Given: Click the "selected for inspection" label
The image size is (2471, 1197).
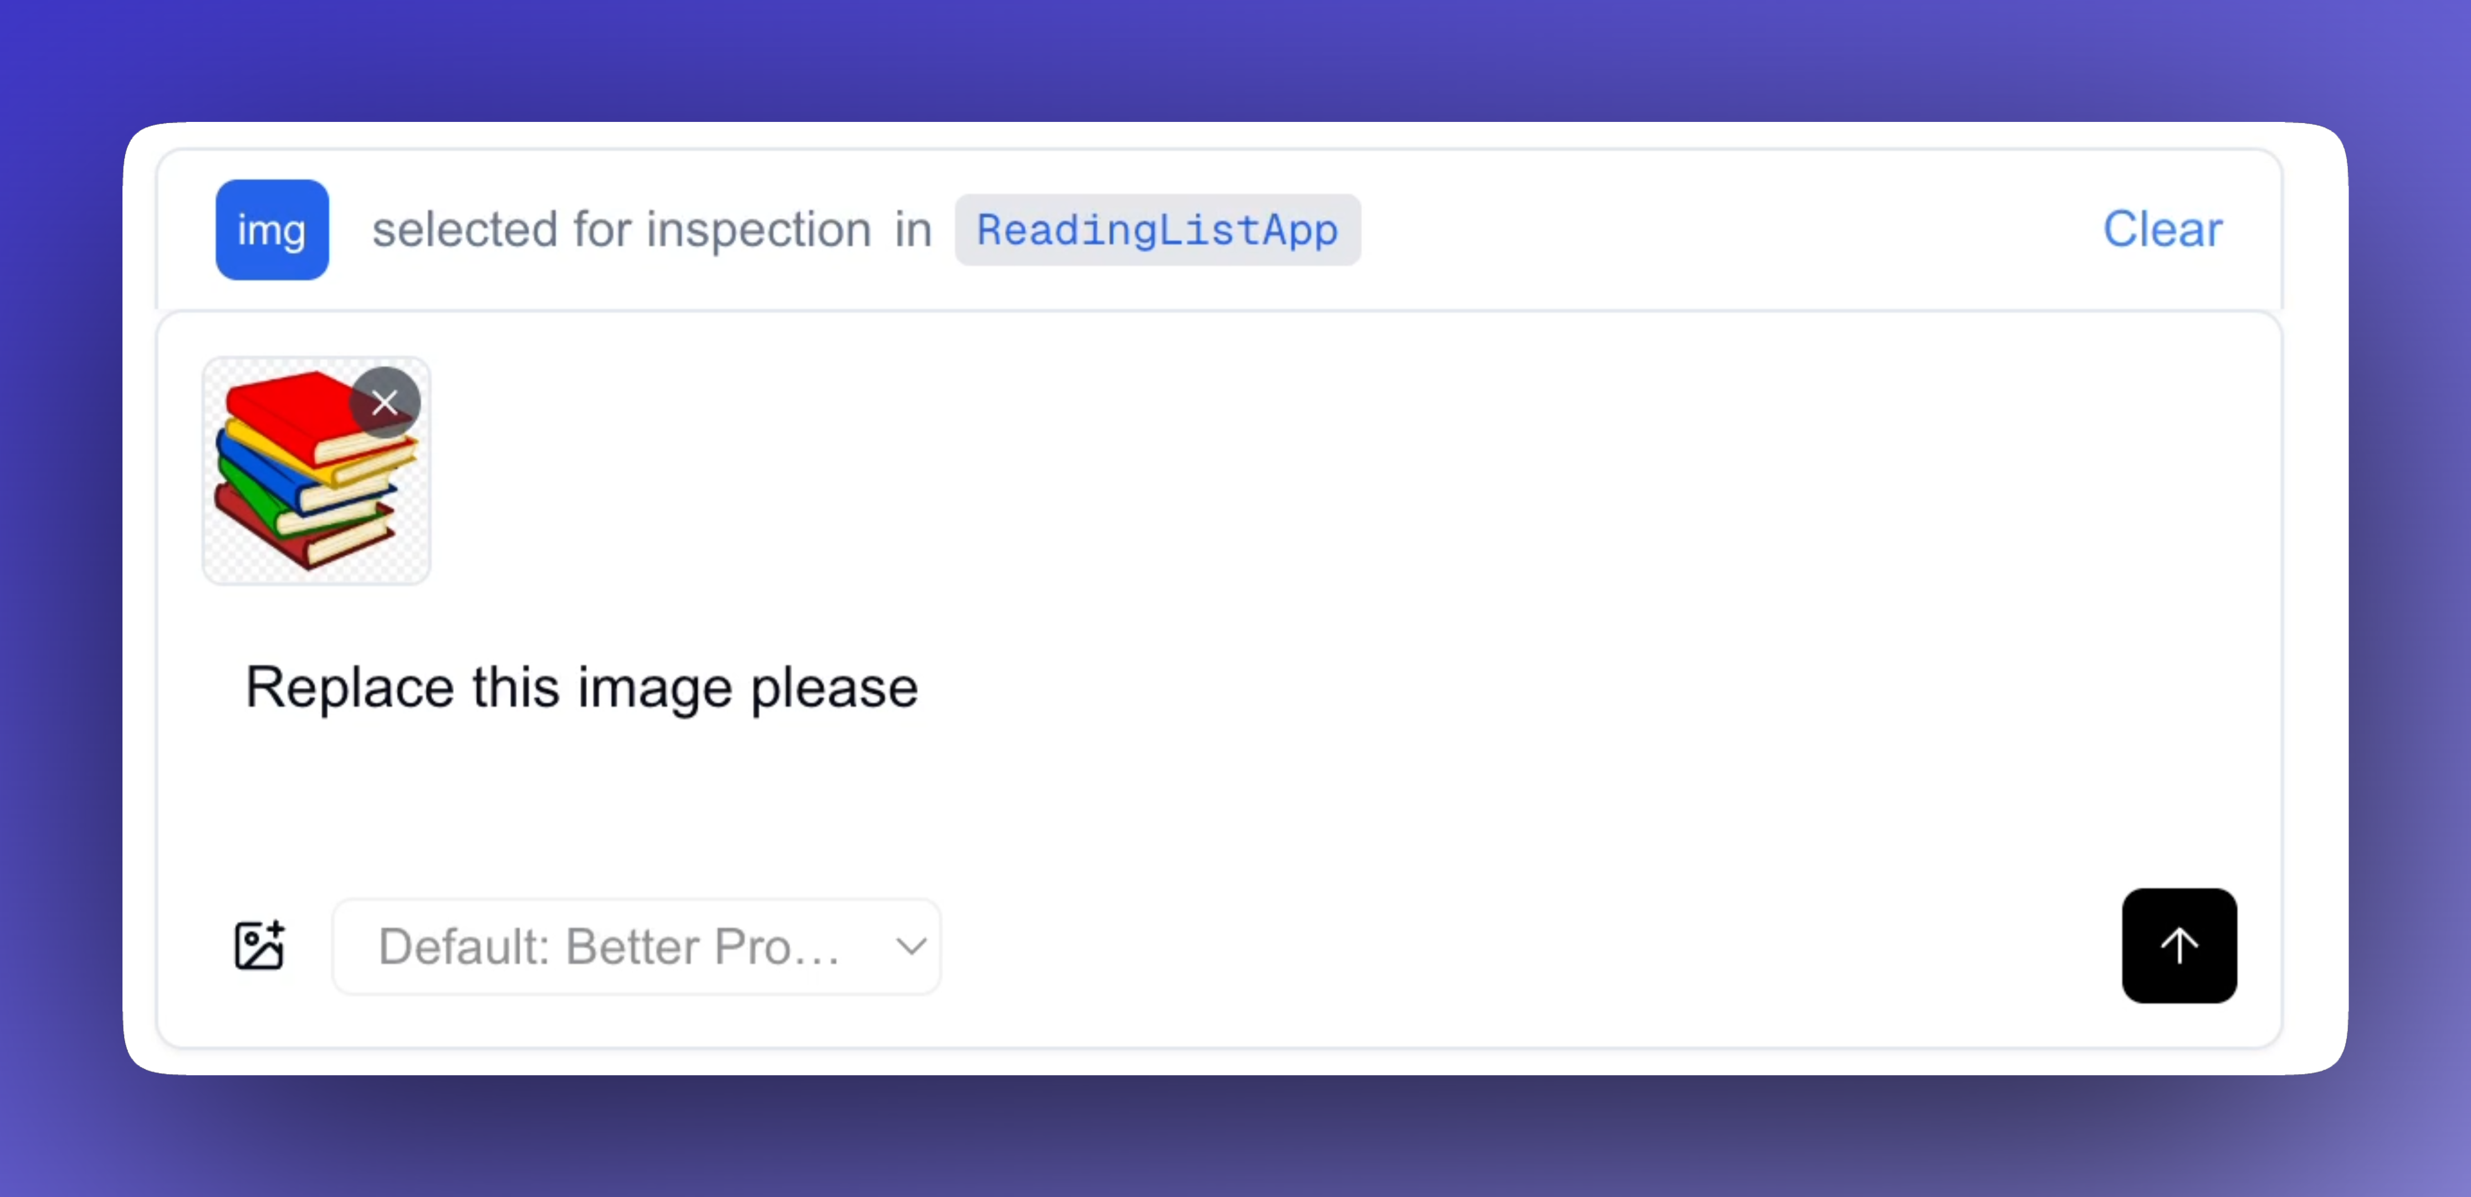Looking at the screenshot, I should point(622,230).
